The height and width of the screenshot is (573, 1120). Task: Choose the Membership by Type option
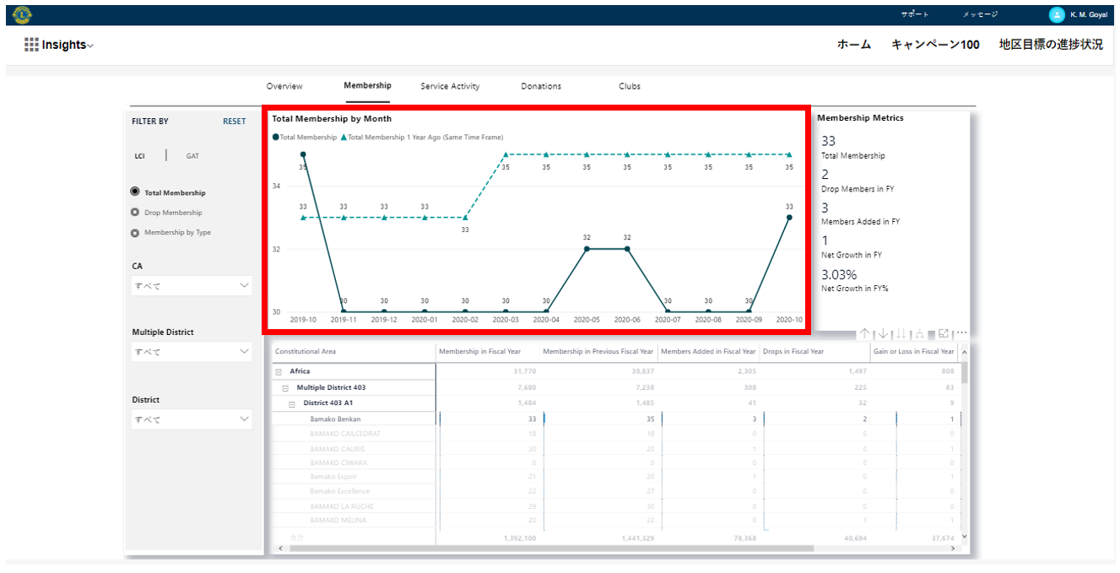135,233
